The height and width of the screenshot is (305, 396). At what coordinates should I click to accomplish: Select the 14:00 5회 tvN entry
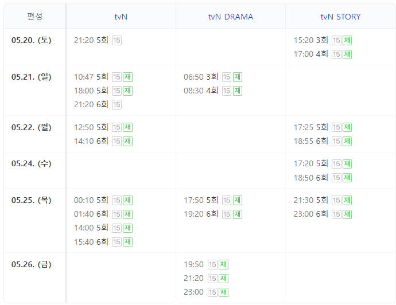(91, 228)
